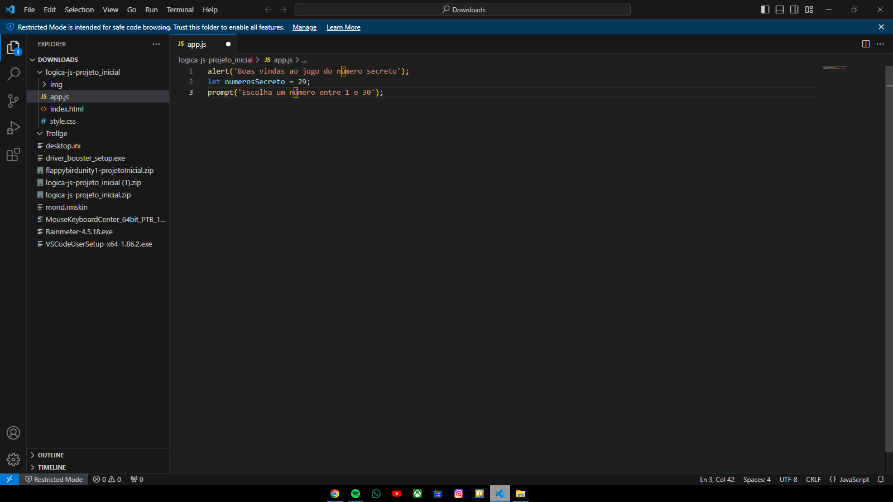The width and height of the screenshot is (893, 502).
Task: Open the Source Control view icon
Action: coord(13,101)
